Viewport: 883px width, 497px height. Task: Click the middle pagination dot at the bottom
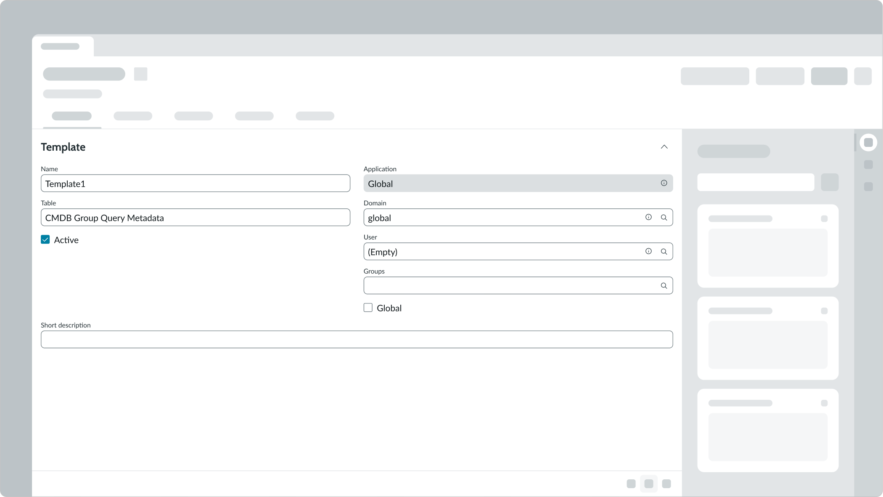(649, 484)
